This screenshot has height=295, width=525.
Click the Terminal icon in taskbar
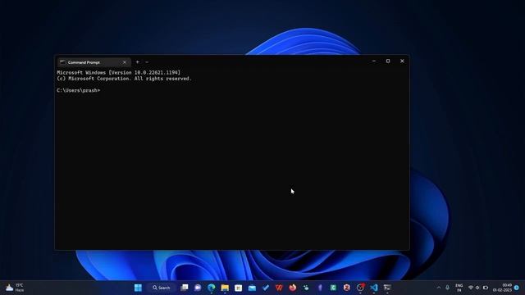(x=387, y=288)
